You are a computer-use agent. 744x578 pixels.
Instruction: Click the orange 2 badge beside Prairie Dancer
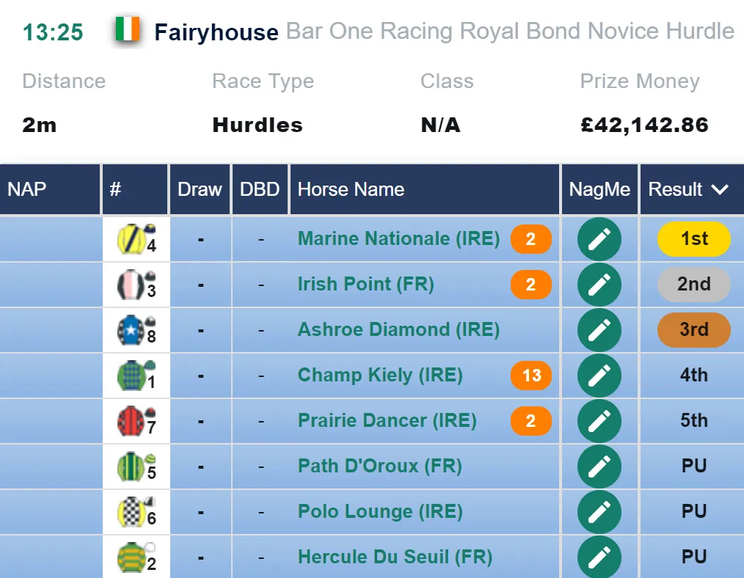point(531,421)
